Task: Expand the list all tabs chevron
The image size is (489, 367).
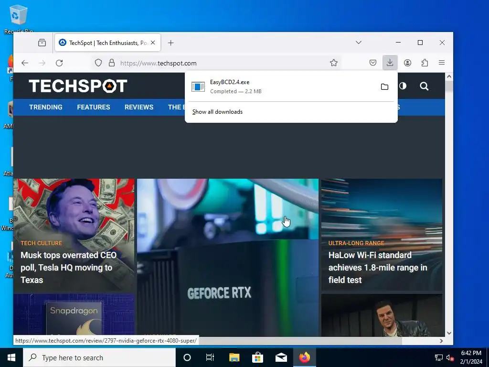Action: coord(359,43)
